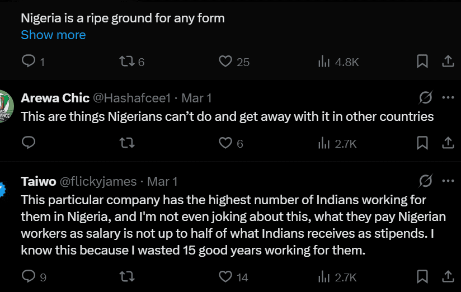Open Taiwo's profile name link

37,181
